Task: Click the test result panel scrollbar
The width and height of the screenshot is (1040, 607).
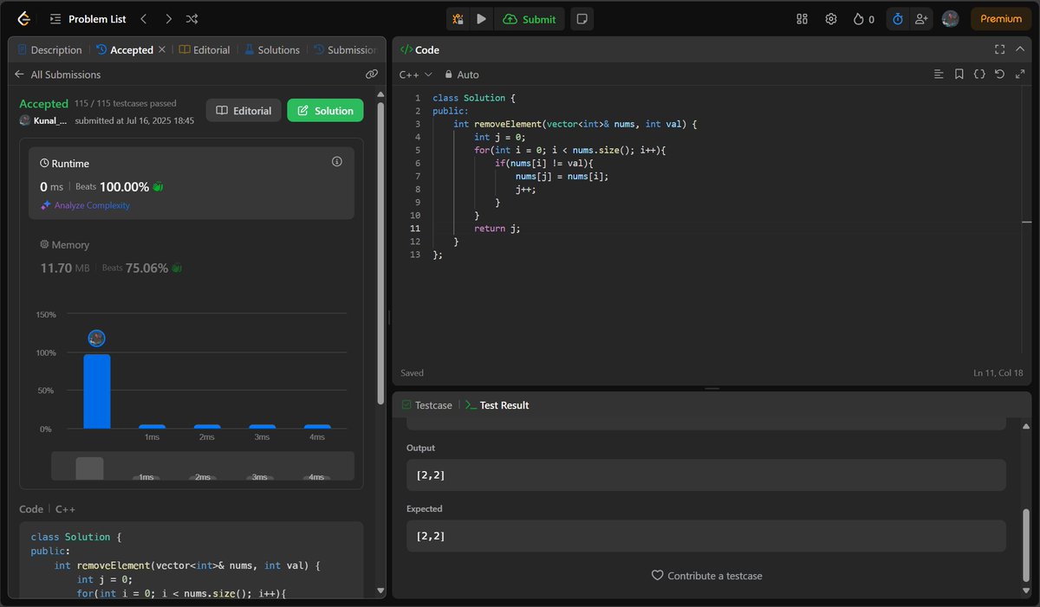Action: coord(1028,546)
